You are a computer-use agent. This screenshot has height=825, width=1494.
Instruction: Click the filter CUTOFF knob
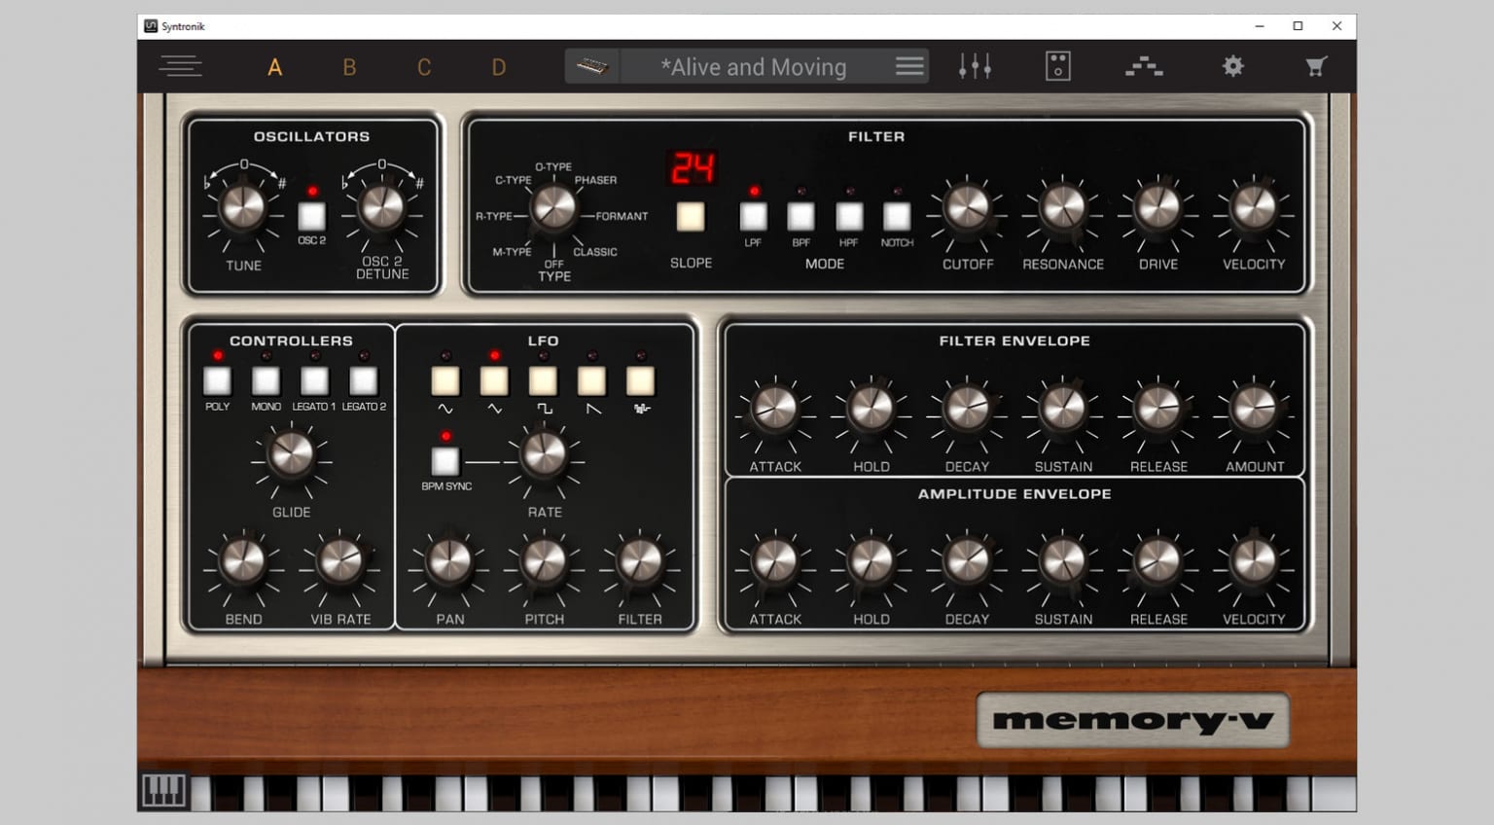point(967,207)
